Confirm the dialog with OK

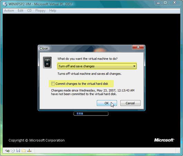pyautogui.click(x=107, y=103)
